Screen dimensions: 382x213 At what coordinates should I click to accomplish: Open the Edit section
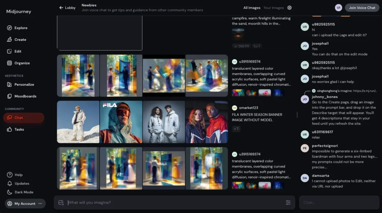point(18,51)
